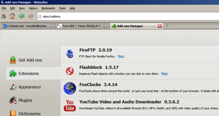Select the Extensions category
Image resolution: width=219 pixels, height=116 pixels.
pos(33,73)
